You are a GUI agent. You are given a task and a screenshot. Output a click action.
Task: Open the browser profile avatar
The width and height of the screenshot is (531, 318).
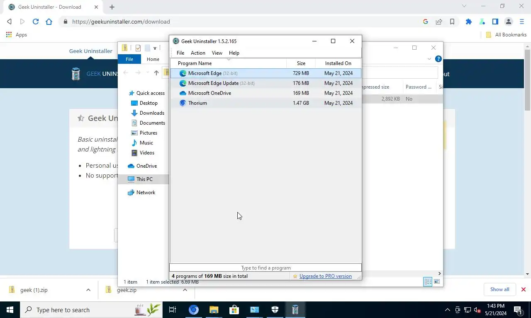509,22
